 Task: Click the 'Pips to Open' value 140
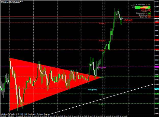coord(149,13)
